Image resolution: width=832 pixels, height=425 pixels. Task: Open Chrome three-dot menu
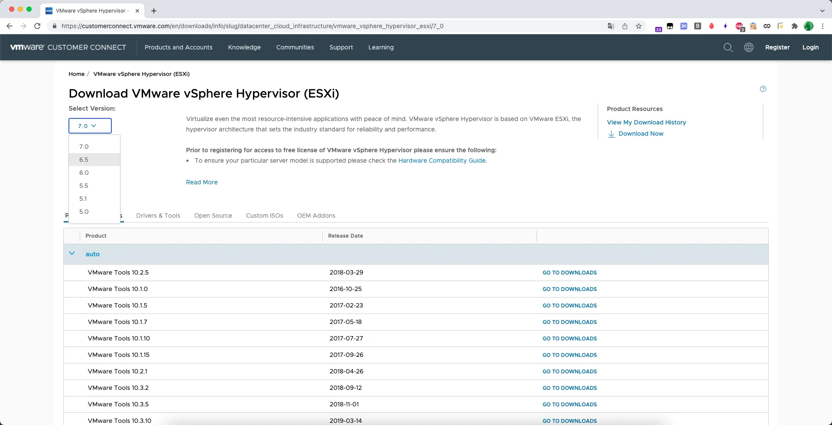(822, 26)
